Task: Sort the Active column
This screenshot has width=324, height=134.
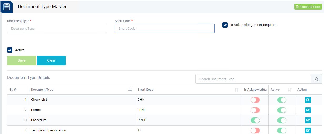Action: (x=290, y=90)
